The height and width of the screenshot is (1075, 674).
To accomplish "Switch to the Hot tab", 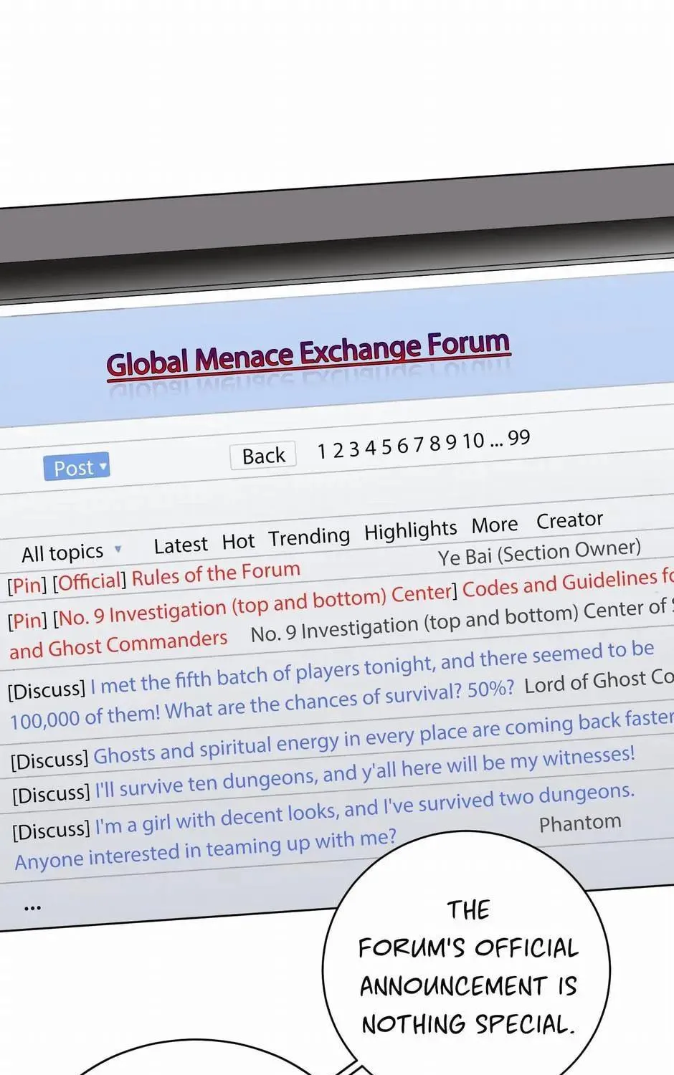I will coord(238,542).
